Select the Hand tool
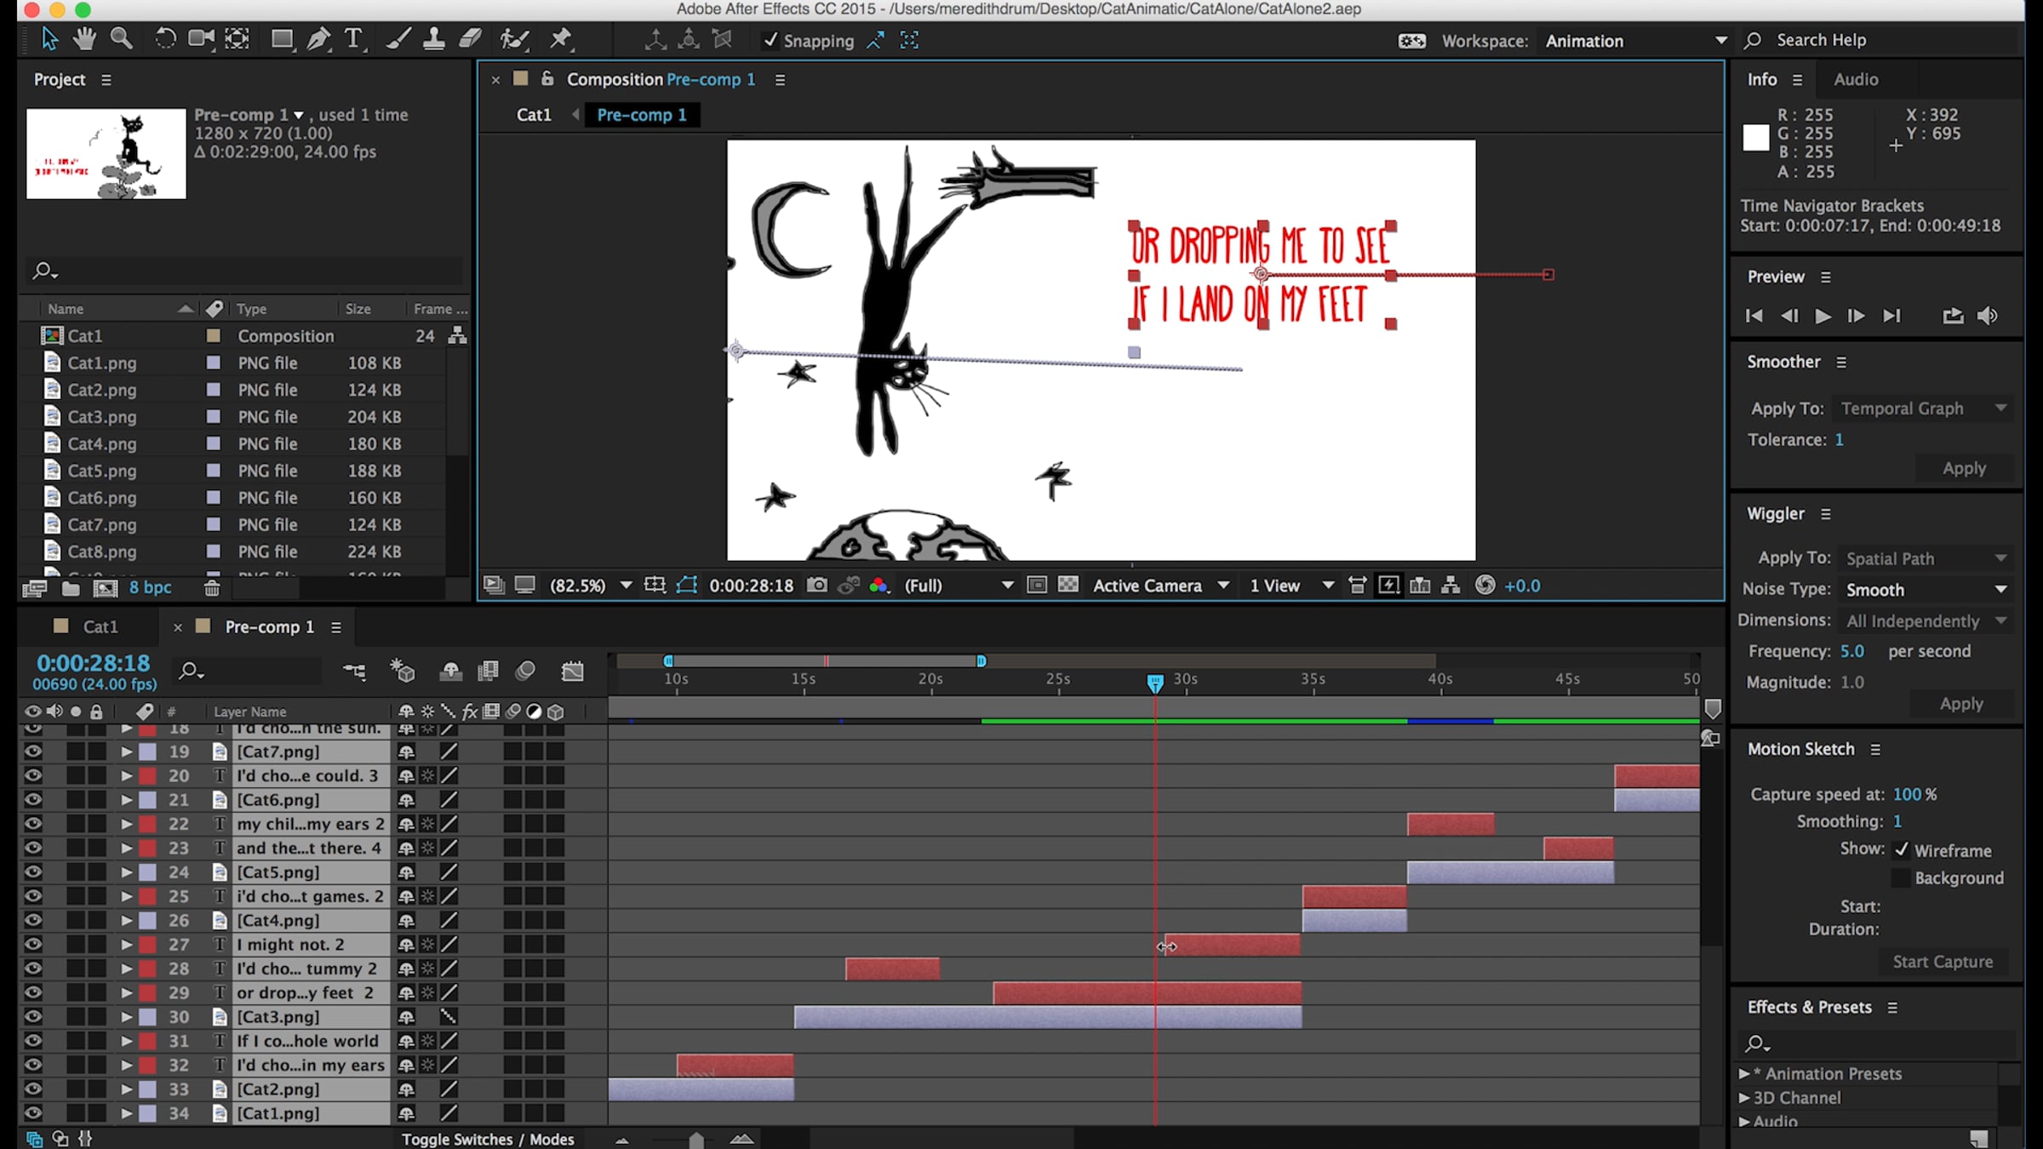Screen dimensions: 2043x1149 point(84,39)
